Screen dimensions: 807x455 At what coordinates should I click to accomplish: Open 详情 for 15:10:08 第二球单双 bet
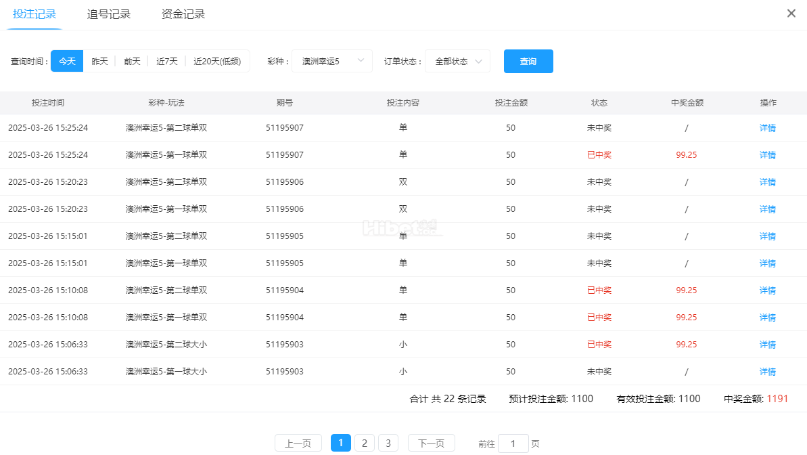point(767,290)
